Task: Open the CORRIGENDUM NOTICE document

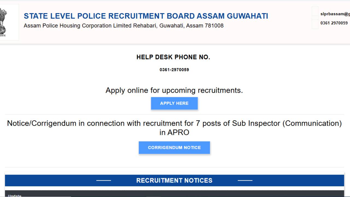Action: point(174,147)
